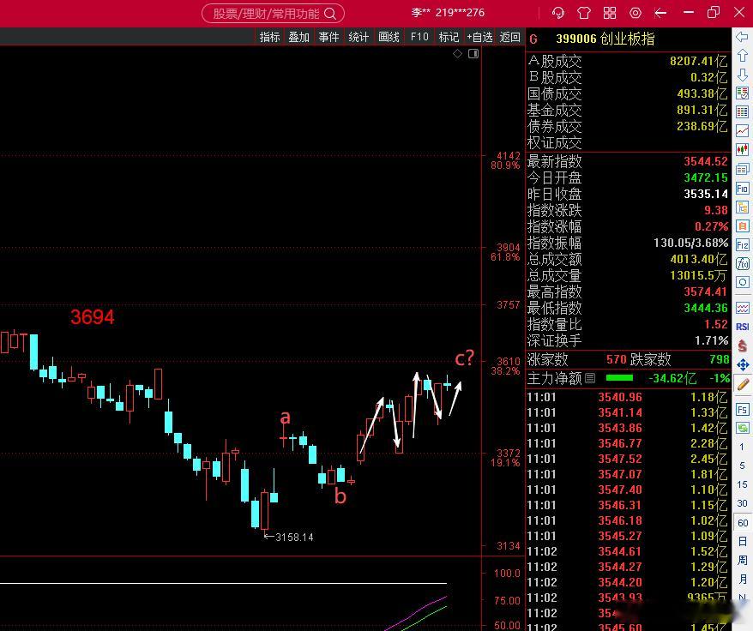Click the green refresh icon
Viewport: 753px width, 631px height.
click(x=742, y=428)
